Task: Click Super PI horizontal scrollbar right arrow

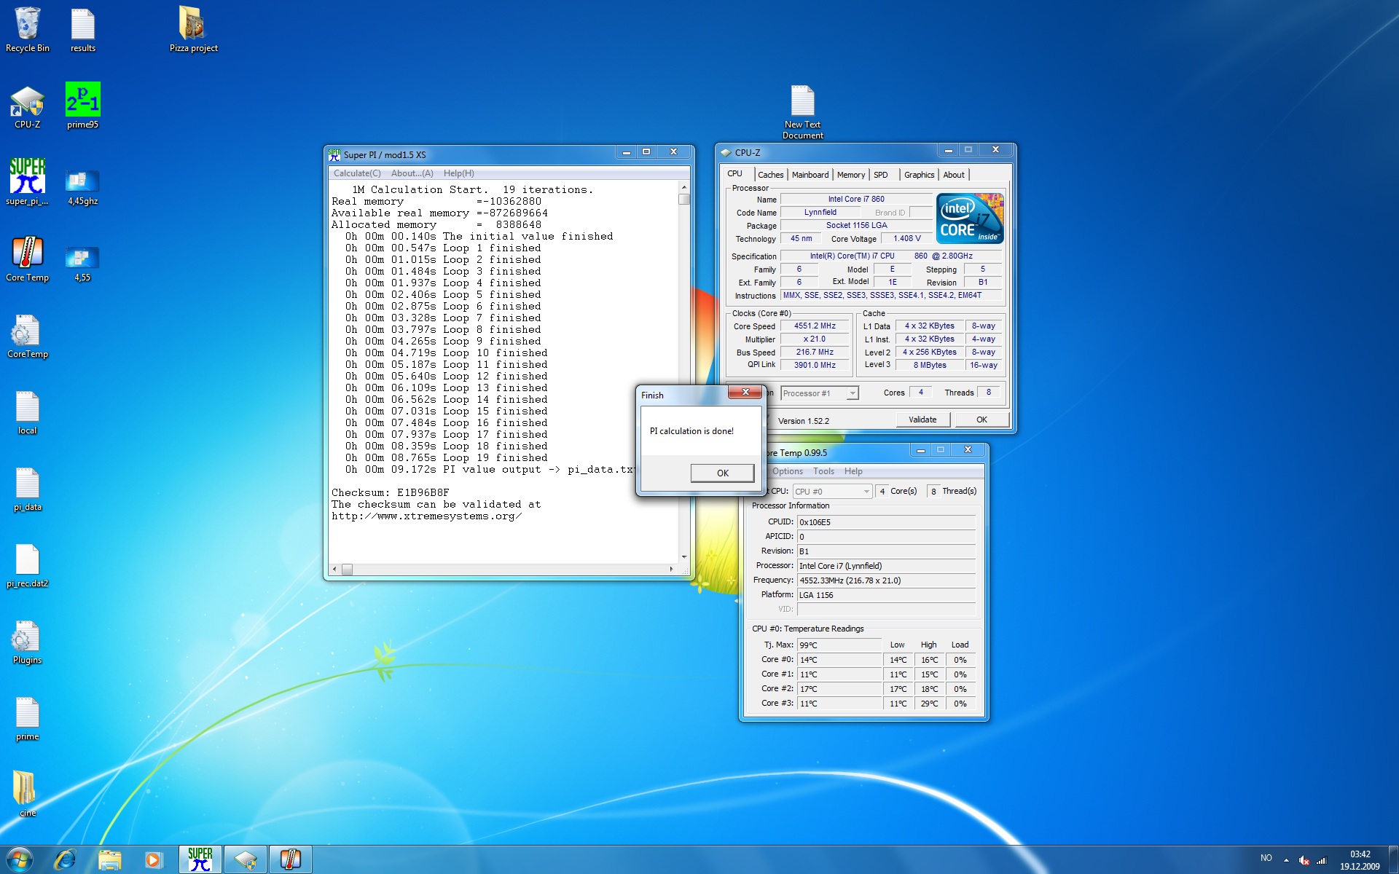Action: click(x=671, y=570)
